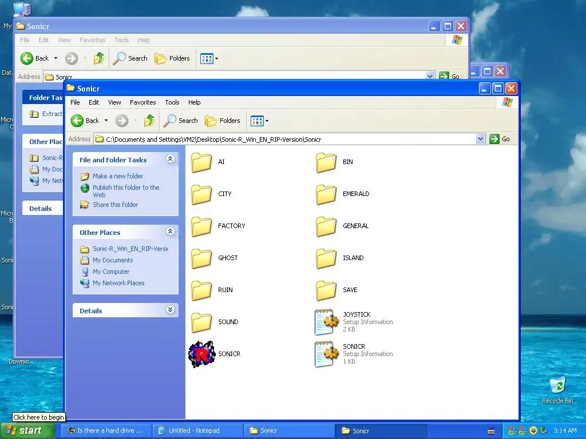586x439 pixels.
Task: Click Publish this folder to the Web
Action: 126,191
